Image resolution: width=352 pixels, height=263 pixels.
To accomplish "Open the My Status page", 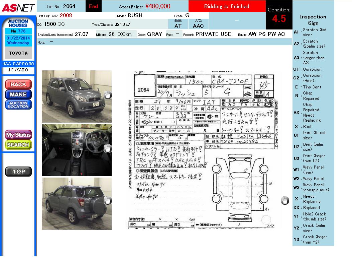I will [18, 135].
